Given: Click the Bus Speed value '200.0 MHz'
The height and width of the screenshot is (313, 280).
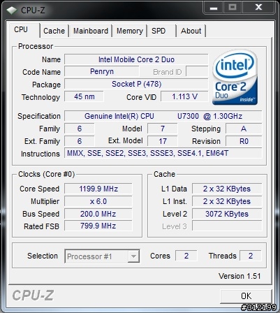Looking at the screenshot, I should [98, 214].
